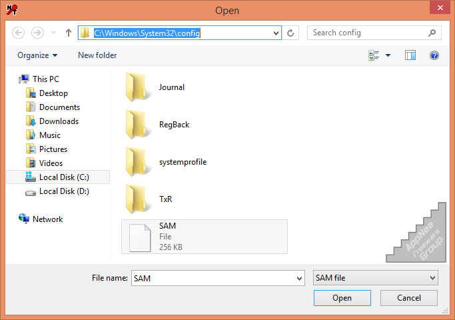Open Pictures in navigation pane

[x=53, y=149]
